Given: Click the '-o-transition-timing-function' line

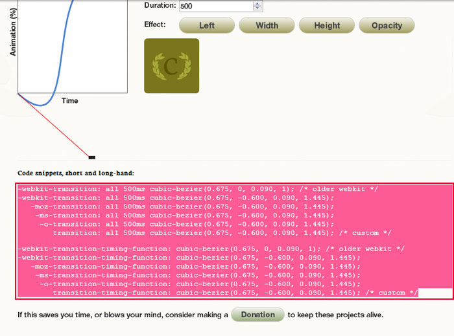Looking at the screenshot, I should point(200,284).
